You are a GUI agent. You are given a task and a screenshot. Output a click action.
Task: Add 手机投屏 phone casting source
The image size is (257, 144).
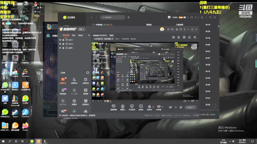point(132,108)
